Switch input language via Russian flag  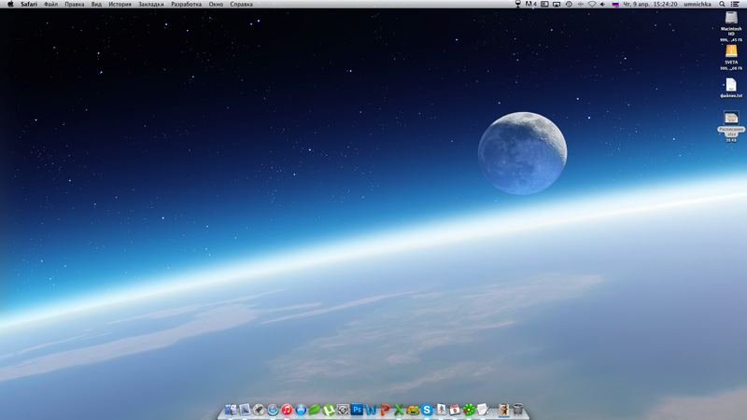[x=615, y=5]
